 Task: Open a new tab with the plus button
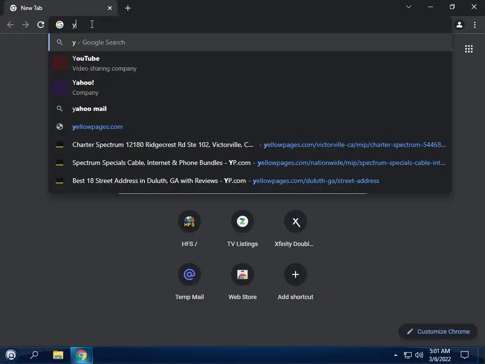[128, 8]
